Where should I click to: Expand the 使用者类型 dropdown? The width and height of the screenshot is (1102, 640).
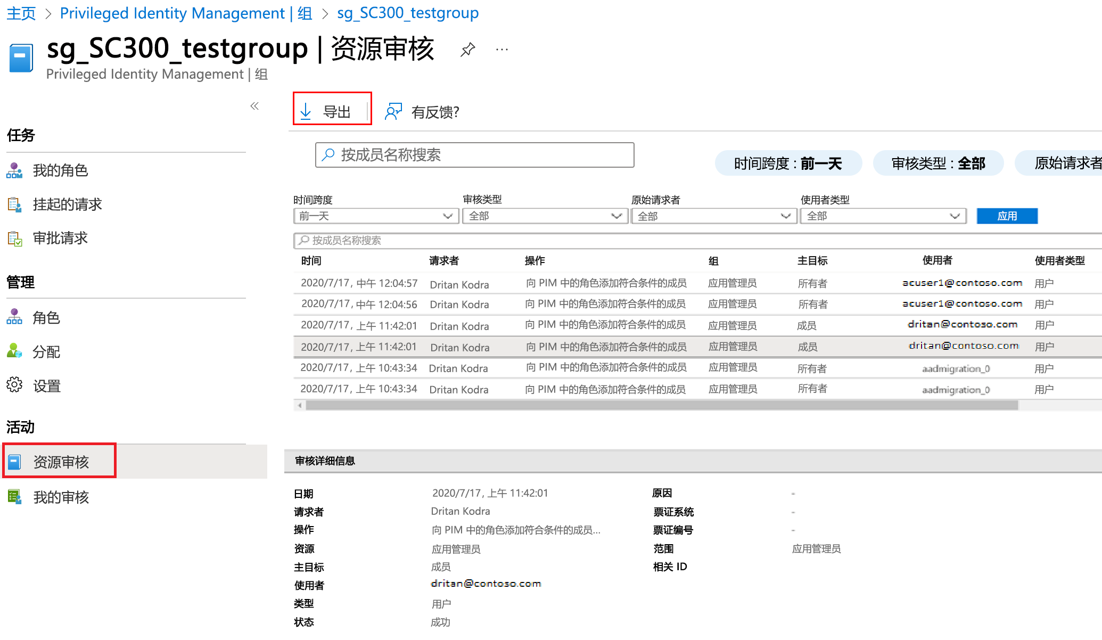pos(883,216)
